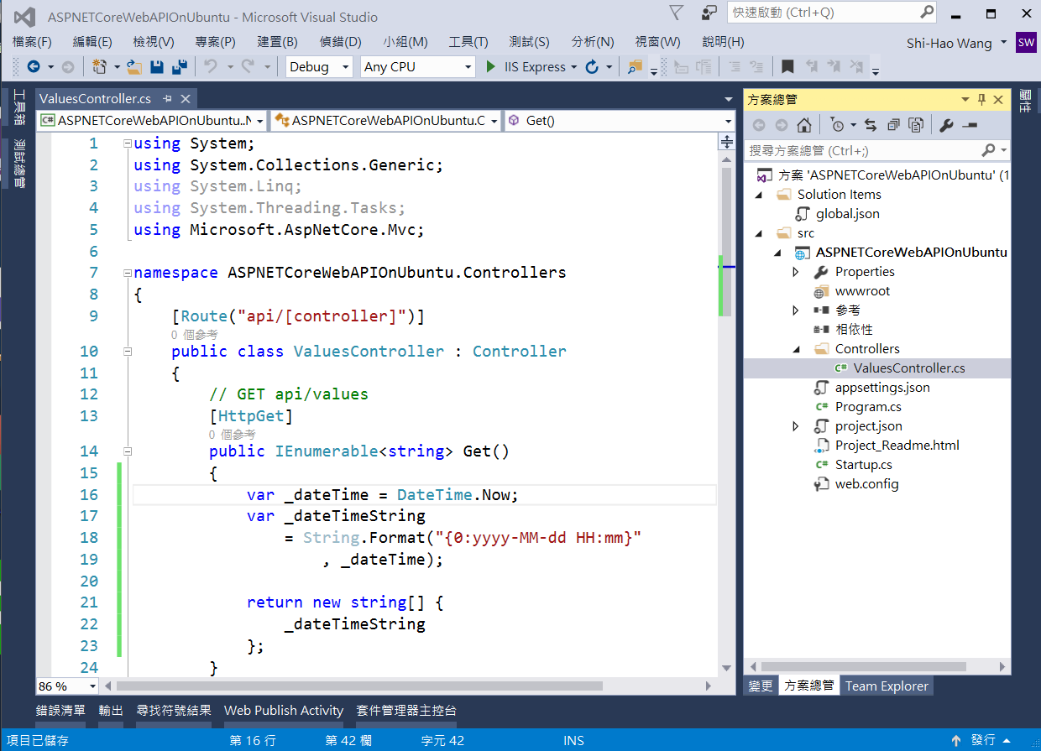1041x751 pixels.
Task: Click the notifications flag icon
Action: pos(677,13)
